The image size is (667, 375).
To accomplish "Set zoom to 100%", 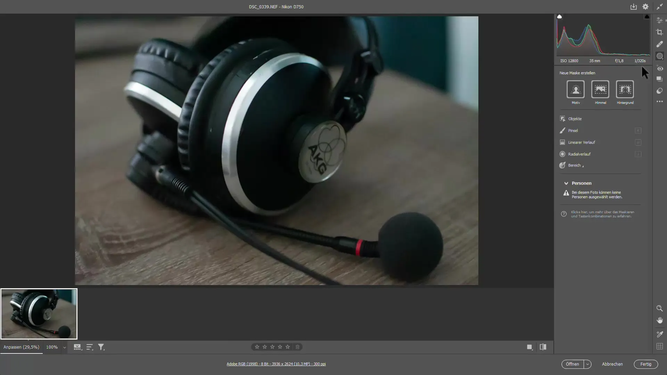I will [52, 347].
